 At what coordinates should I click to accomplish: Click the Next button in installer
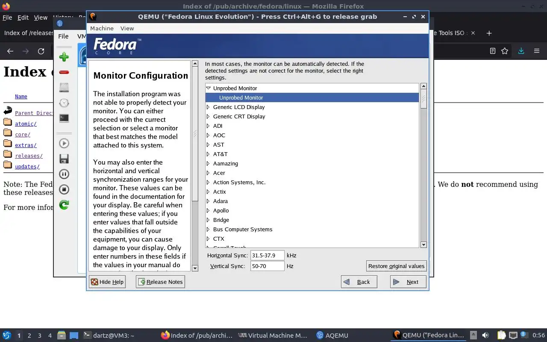pyautogui.click(x=408, y=282)
